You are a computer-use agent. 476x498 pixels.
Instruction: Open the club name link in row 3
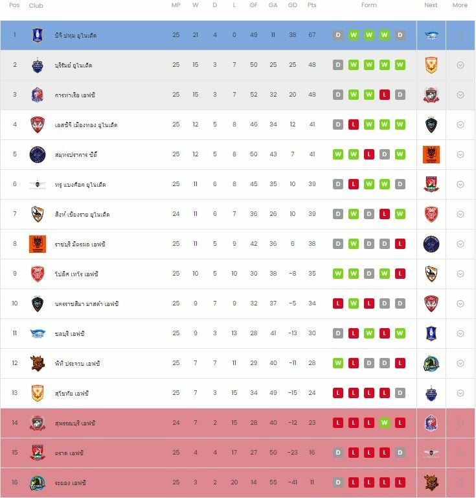point(75,95)
